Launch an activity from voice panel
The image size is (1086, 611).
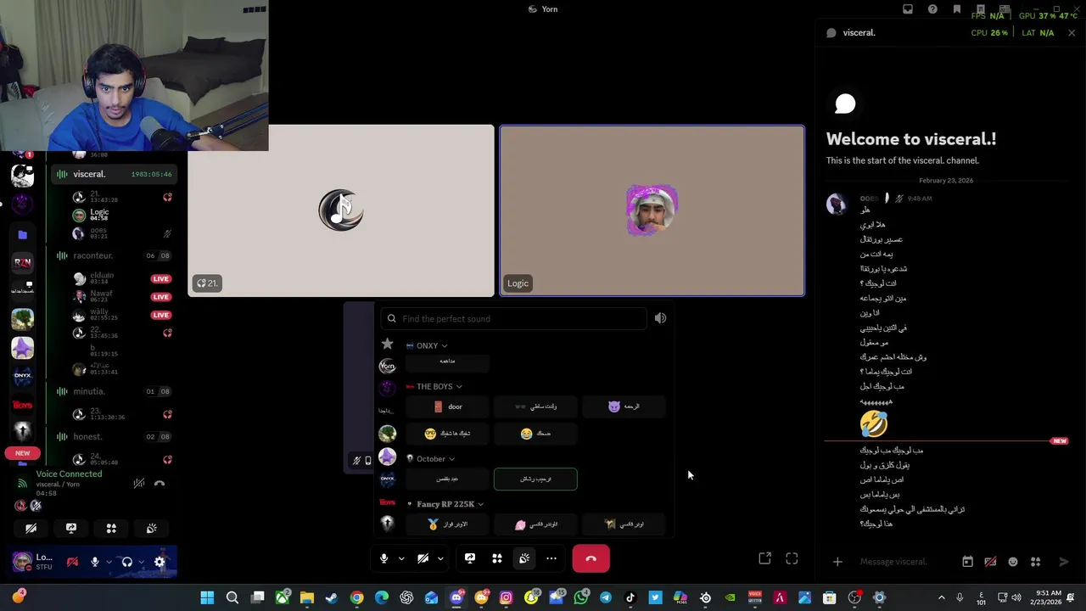[111, 529]
